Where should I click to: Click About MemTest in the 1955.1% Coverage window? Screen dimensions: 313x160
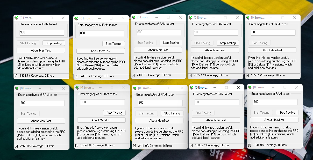272,50
